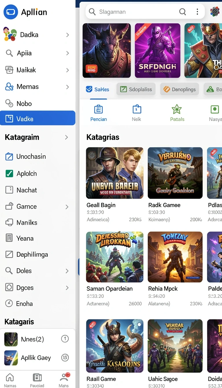Click the Saman Opardeian title

pyautogui.click(x=110, y=289)
